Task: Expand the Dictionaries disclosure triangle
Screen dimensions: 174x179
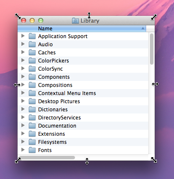Action: tap(23, 109)
